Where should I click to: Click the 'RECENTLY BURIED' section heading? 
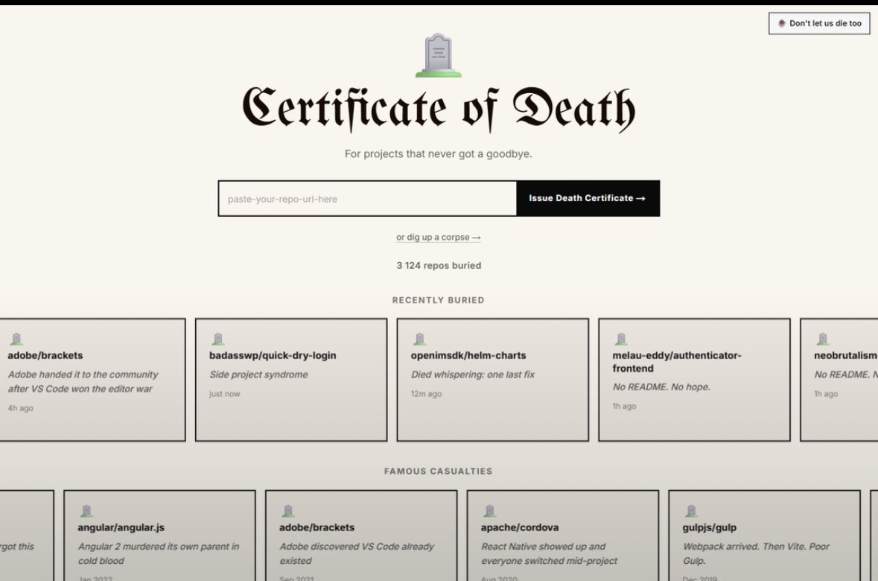tap(439, 299)
